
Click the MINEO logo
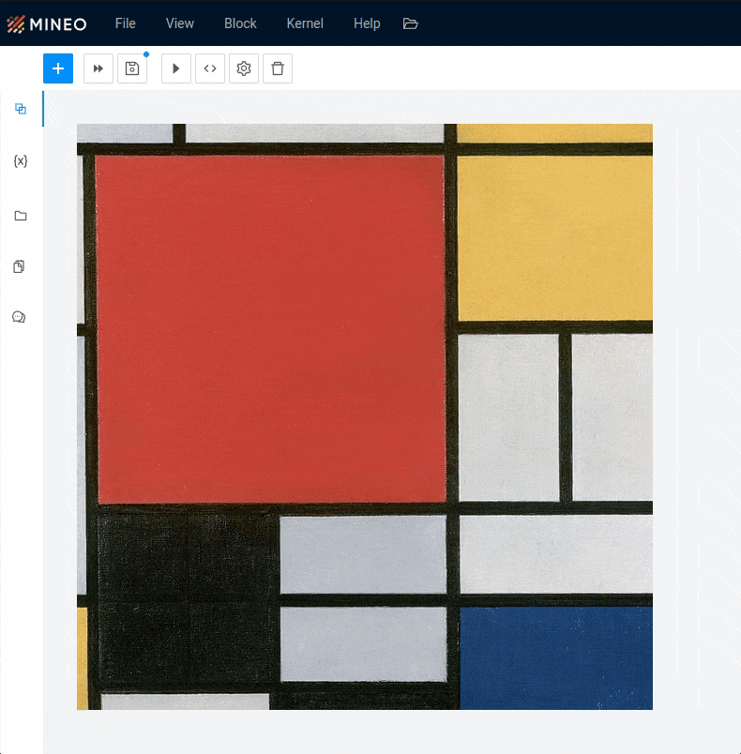pyautogui.click(x=47, y=24)
